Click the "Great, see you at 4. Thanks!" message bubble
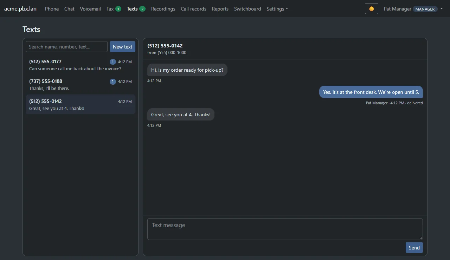450x260 pixels. pos(181,115)
